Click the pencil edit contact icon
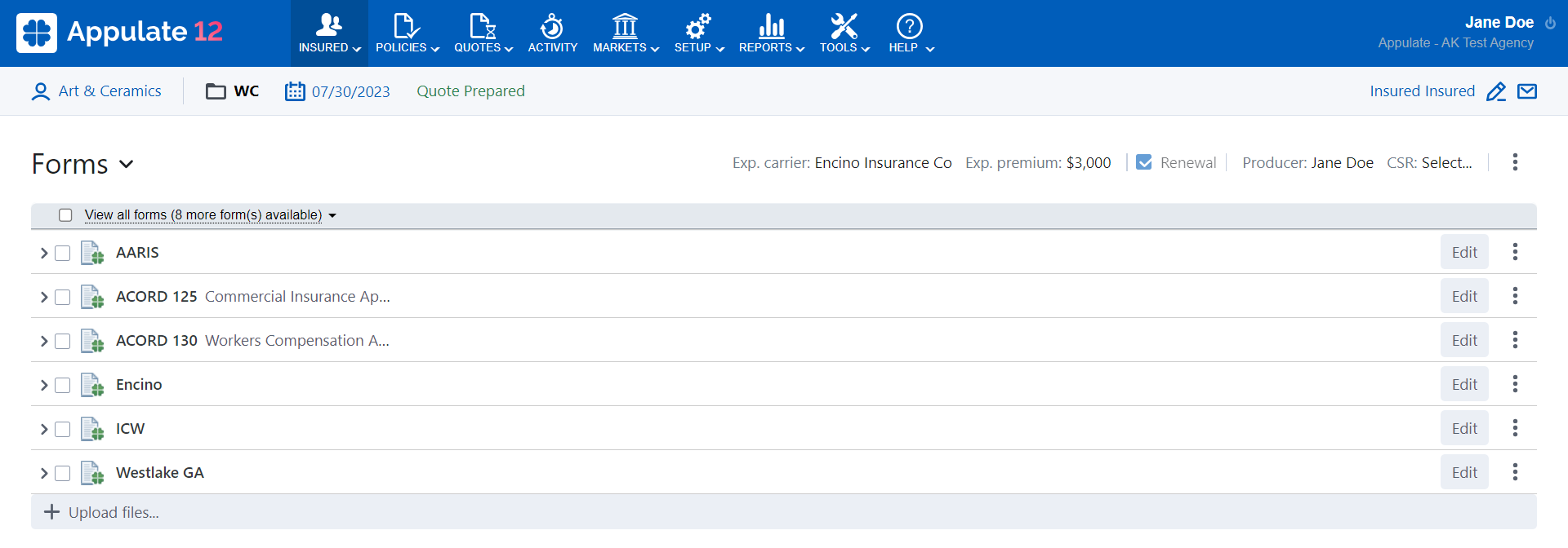The image size is (1568, 548). pos(1496,91)
